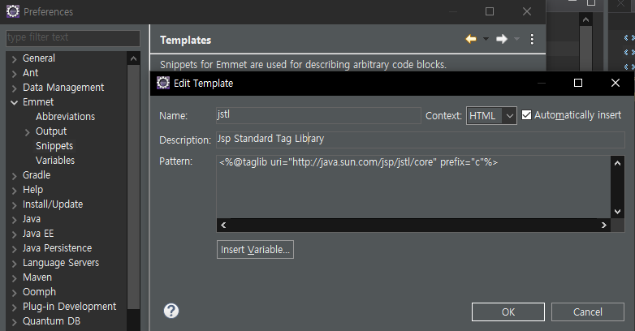The height and width of the screenshot is (331, 635).
Task: Open the three-dot view menu in Templates
Action: pyautogui.click(x=532, y=39)
